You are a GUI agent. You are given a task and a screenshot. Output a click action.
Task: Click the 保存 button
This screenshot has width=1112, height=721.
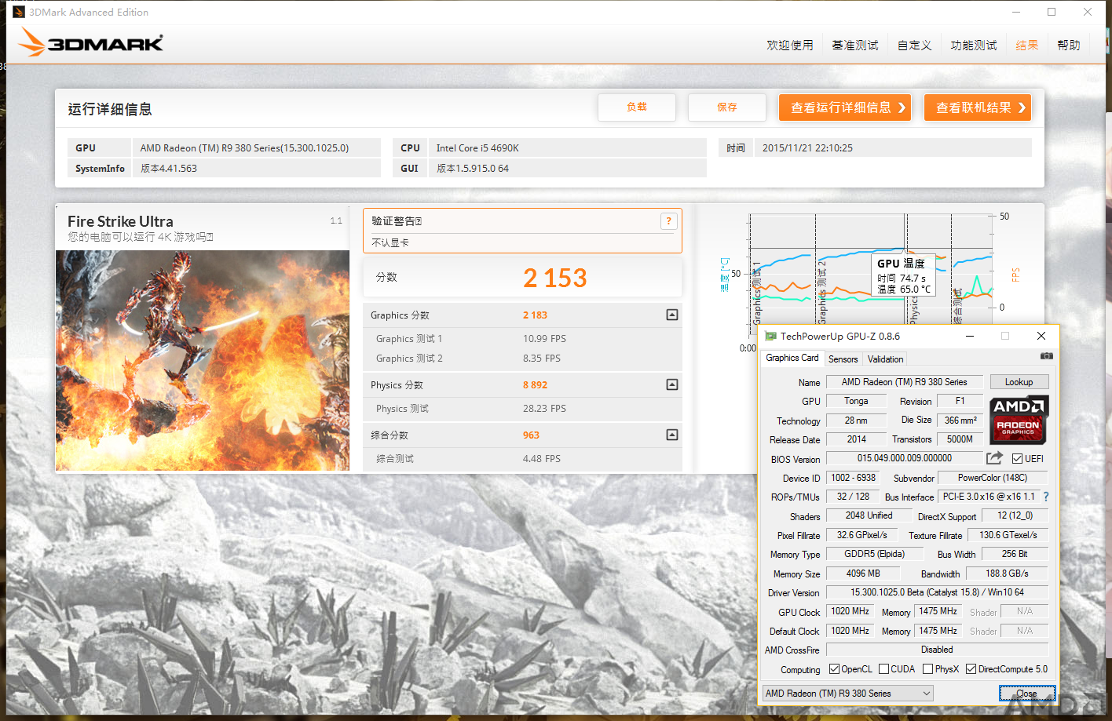tap(727, 107)
